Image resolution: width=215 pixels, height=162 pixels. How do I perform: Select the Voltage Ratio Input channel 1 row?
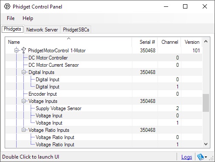point(104,145)
